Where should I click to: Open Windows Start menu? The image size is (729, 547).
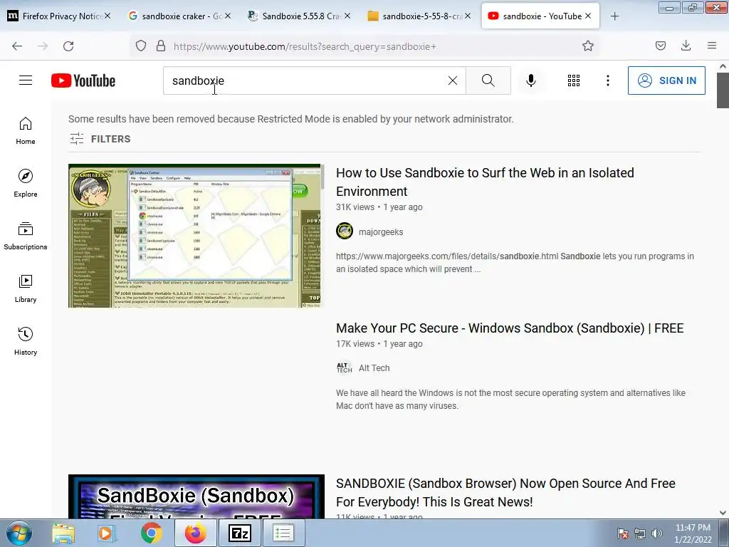[19, 533]
